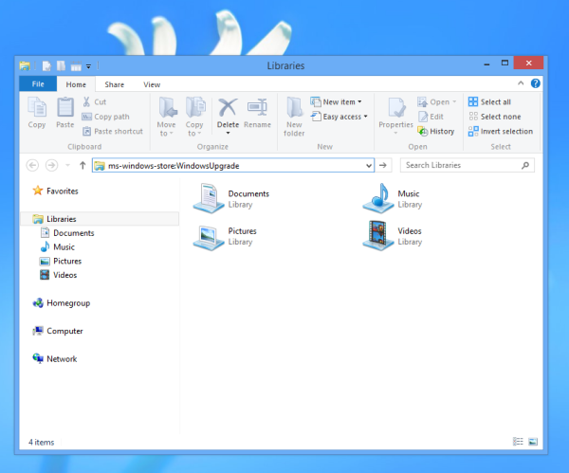Open the Move to folder menu
Image resolution: width=569 pixels, height=473 pixels.
[x=167, y=117]
